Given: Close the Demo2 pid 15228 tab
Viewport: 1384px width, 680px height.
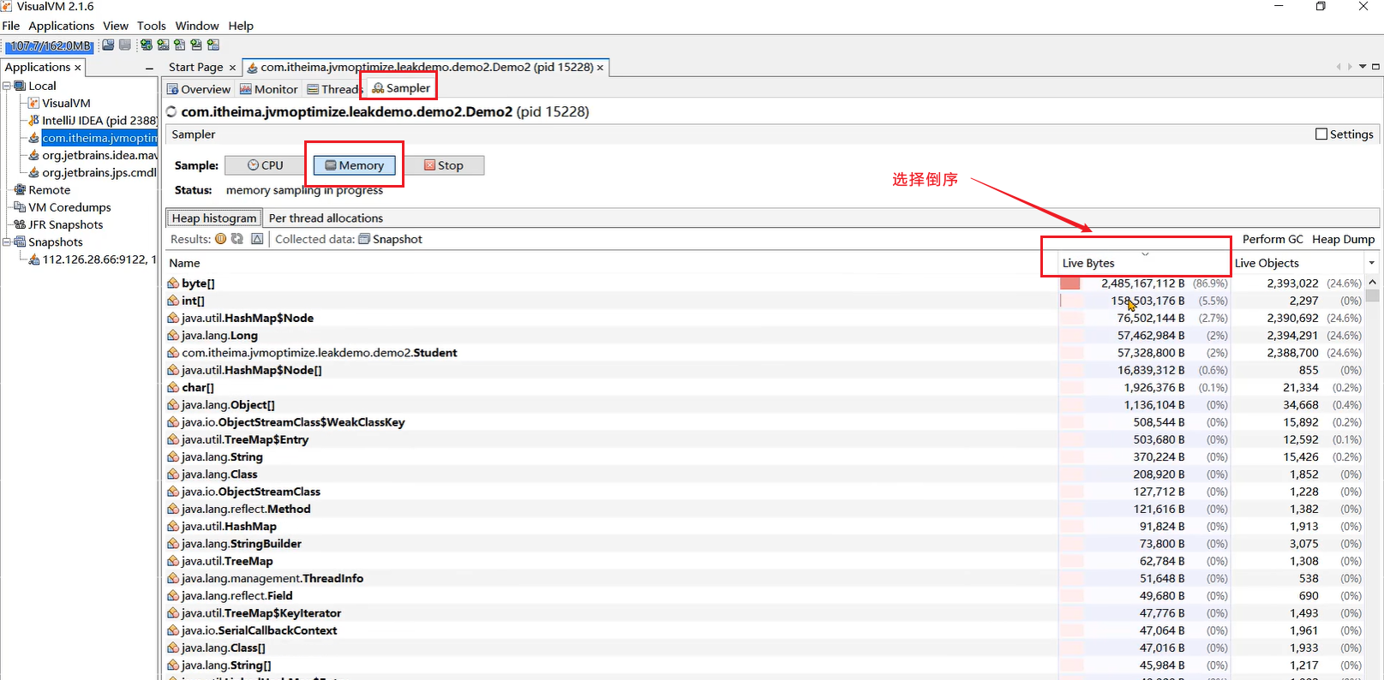Looking at the screenshot, I should click(600, 68).
